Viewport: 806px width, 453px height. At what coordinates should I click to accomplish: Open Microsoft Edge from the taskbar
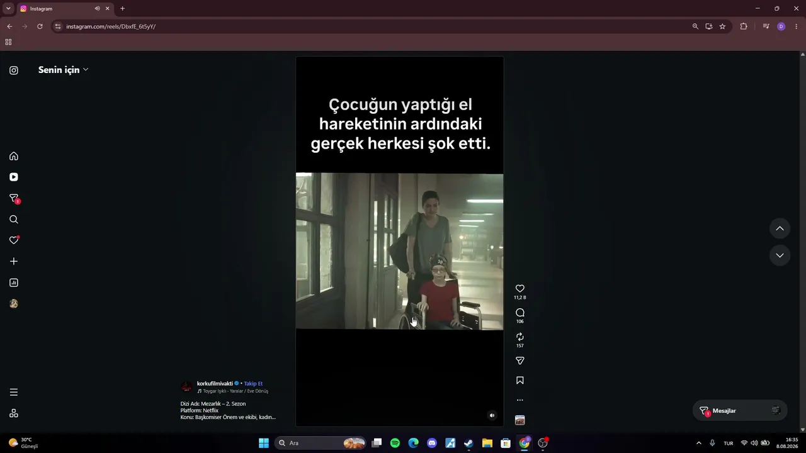coord(413,443)
